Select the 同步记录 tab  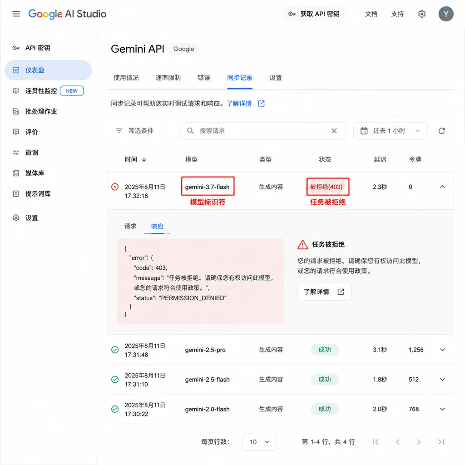click(240, 78)
